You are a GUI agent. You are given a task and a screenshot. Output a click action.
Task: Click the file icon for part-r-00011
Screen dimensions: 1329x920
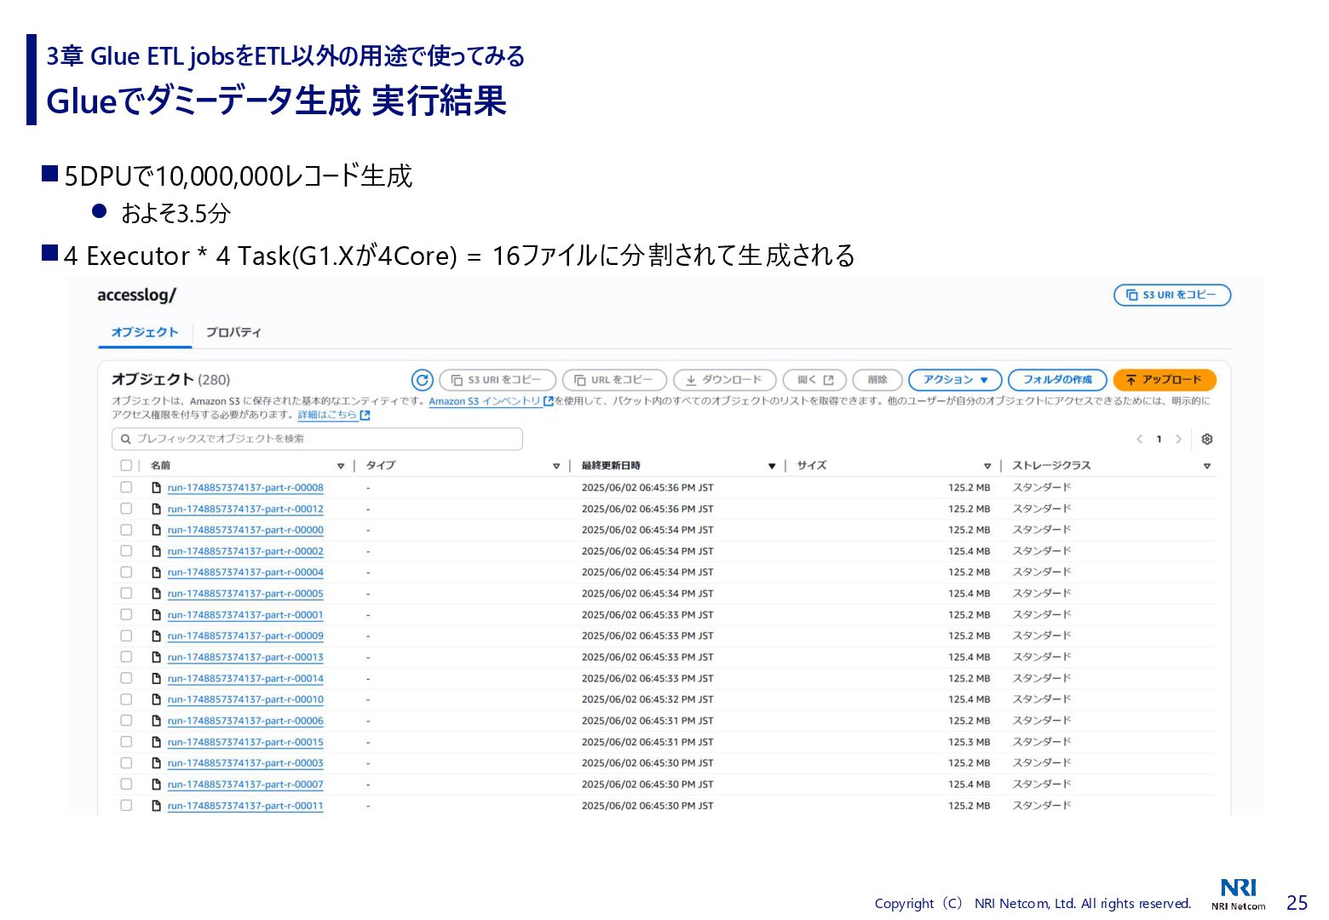(x=156, y=806)
